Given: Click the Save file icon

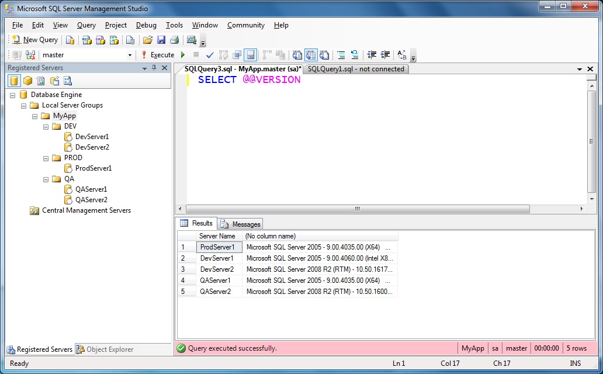Looking at the screenshot, I should pos(161,40).
